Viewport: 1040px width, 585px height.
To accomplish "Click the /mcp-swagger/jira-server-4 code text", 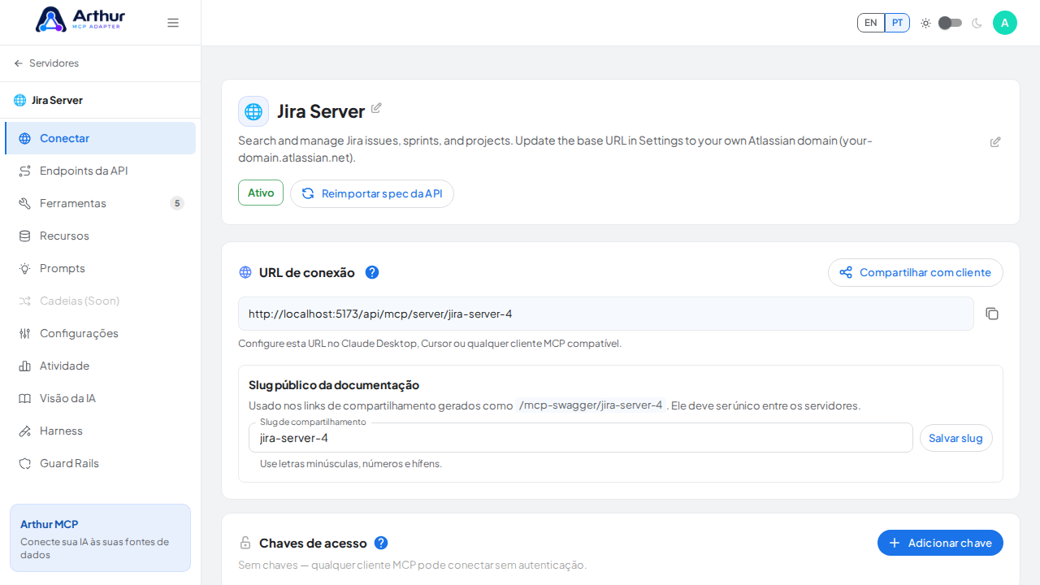I will (x=591, y=405).
